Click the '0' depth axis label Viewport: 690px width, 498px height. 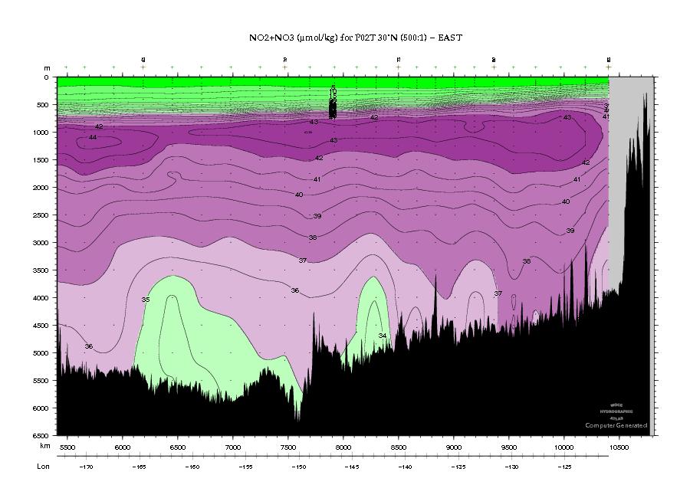point(47,77)
